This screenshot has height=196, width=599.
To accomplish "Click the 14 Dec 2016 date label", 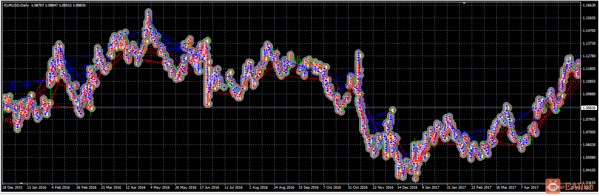I will pos(408,188).
